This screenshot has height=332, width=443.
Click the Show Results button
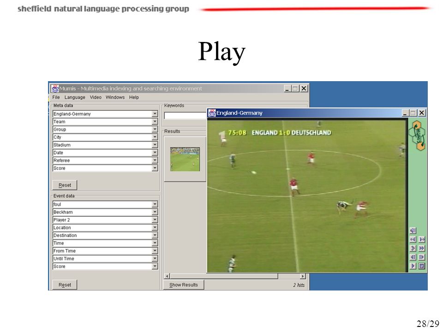pyautogui.click(x=184, y=285)
